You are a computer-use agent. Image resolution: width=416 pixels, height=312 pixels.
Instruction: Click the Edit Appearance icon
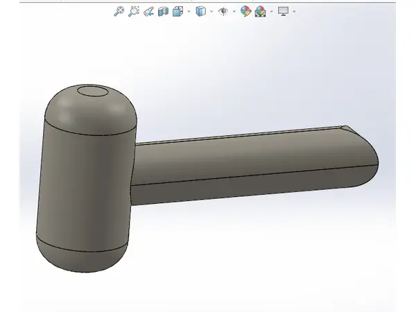[x=245, y=11]
